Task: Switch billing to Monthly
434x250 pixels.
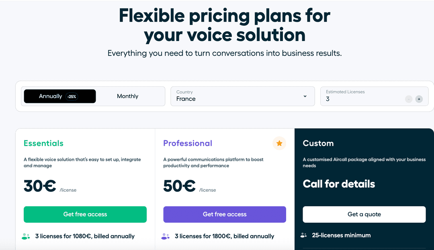Action: [x=127, y=96]
